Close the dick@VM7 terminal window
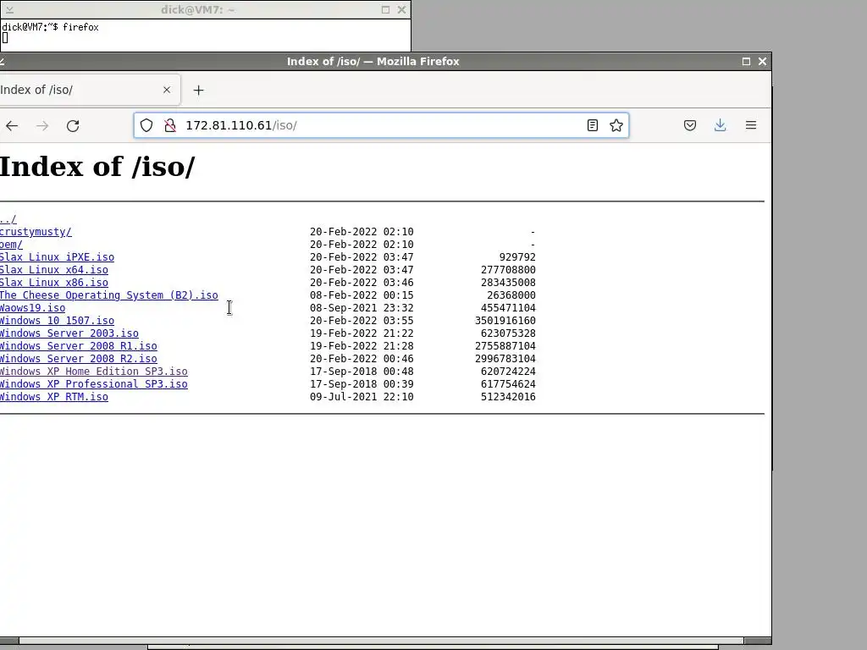The image size is (867, 650). pos(402,9)
